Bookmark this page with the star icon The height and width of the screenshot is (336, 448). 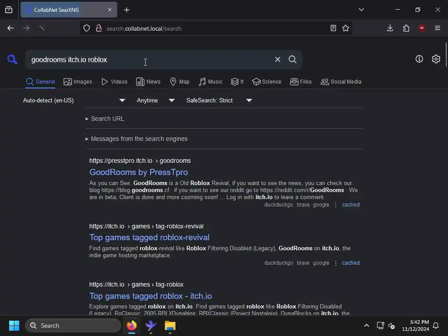click(346, 28)
